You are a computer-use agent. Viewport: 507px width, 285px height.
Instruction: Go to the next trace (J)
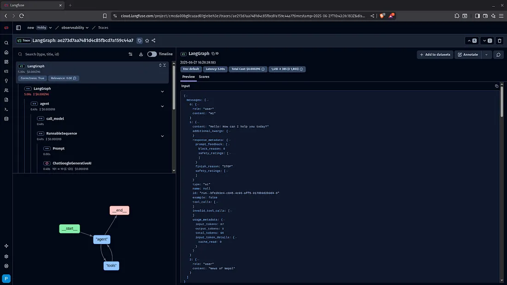(x=487, y=41)
